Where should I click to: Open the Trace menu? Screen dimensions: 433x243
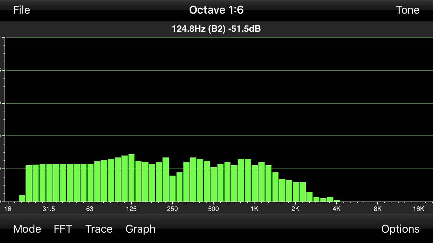99,229
